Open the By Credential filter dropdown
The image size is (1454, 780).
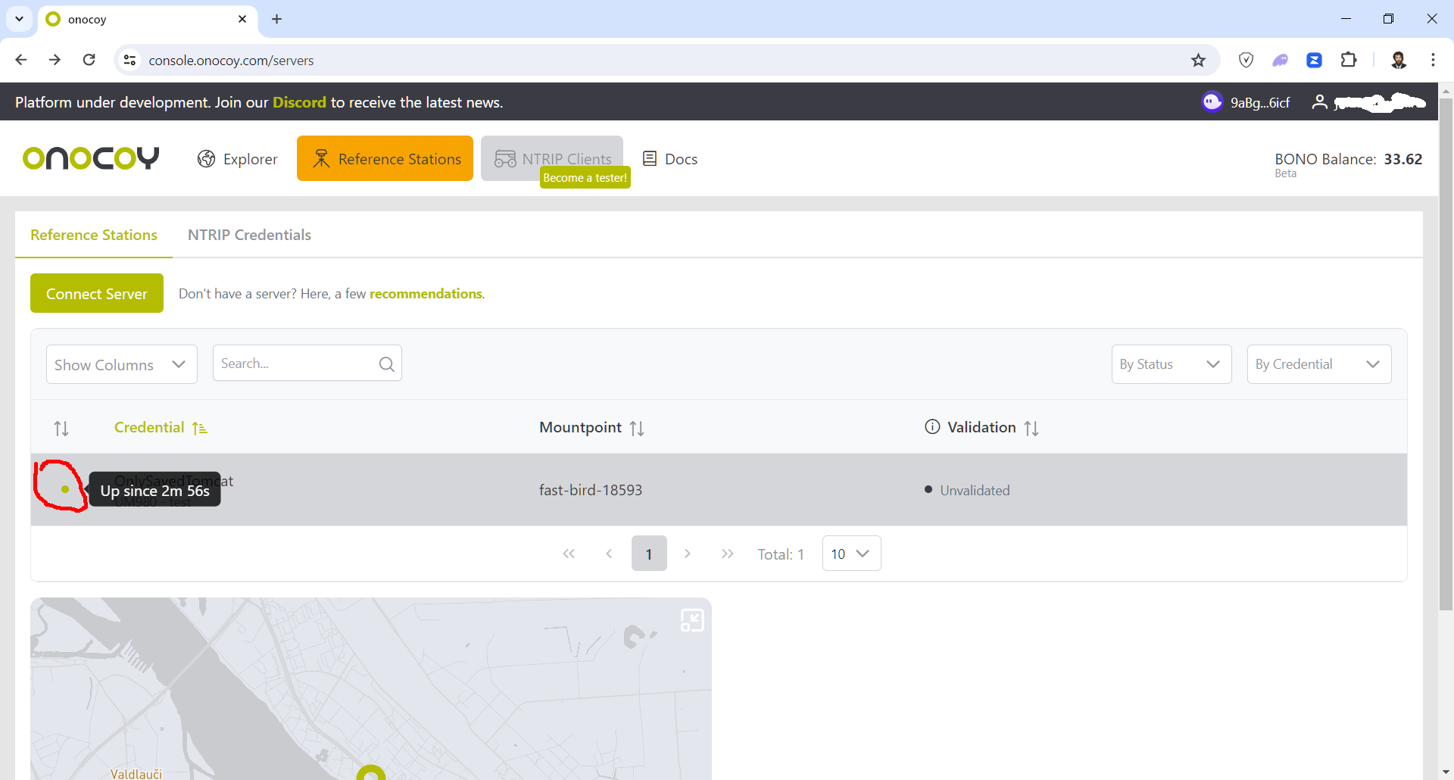pos(1319,364)
